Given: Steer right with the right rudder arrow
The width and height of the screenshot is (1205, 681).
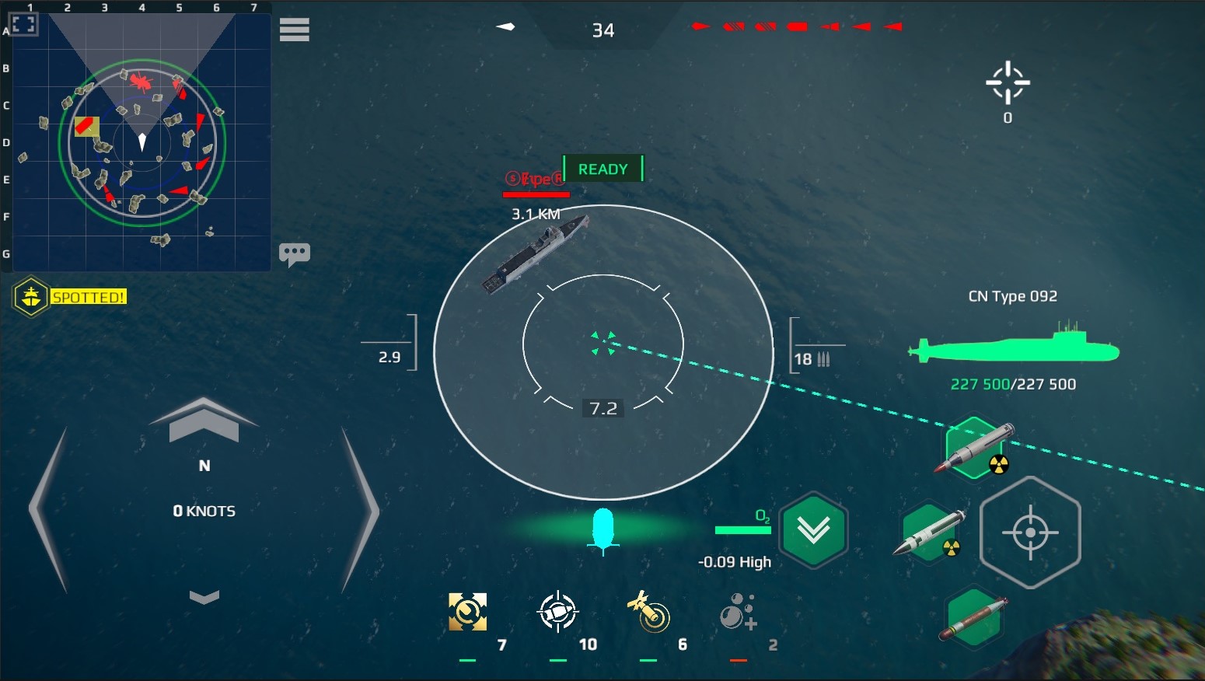Looking at the screenshot, I should 359,510.
